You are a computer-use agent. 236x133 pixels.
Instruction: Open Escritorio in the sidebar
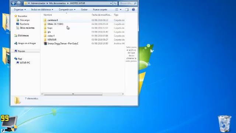click(25, 24)
